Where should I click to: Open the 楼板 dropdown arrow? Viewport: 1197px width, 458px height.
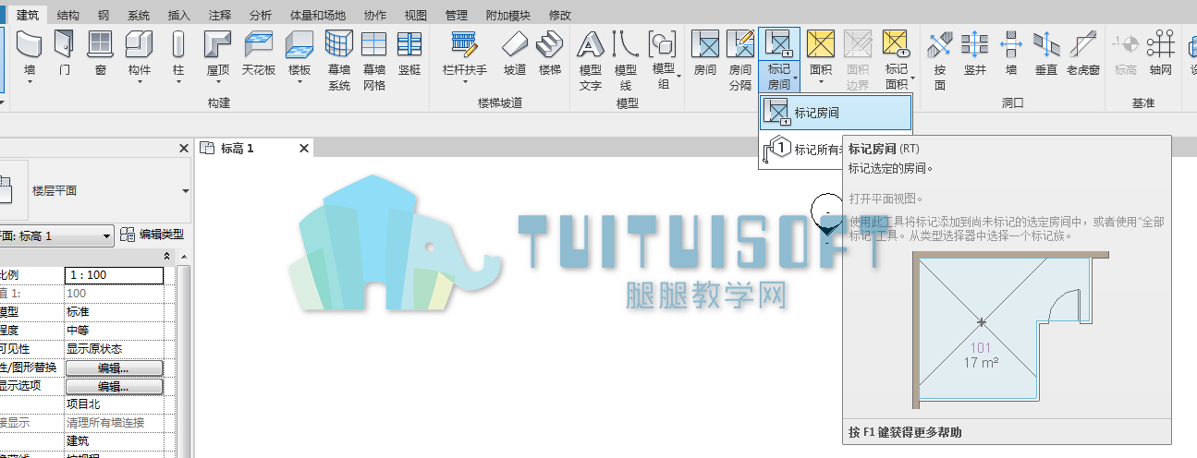299,82
